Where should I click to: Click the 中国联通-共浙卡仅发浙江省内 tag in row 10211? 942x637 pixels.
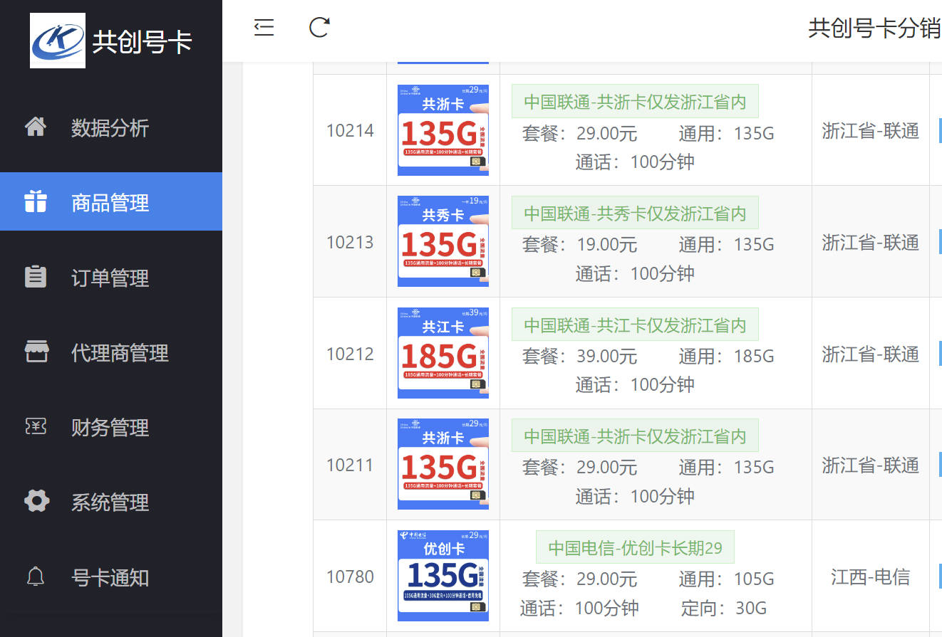(x=635, y=436)
